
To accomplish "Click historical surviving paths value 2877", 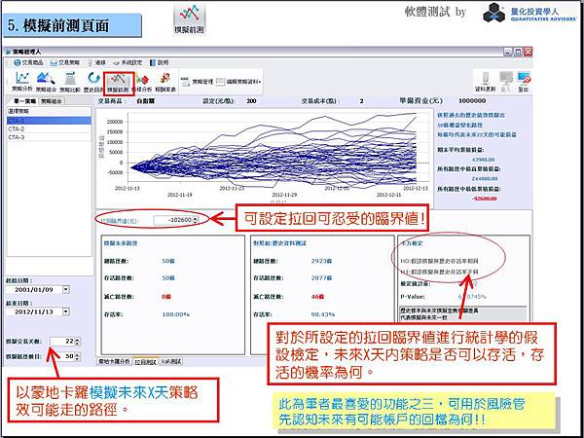I will tap(319, 277).
